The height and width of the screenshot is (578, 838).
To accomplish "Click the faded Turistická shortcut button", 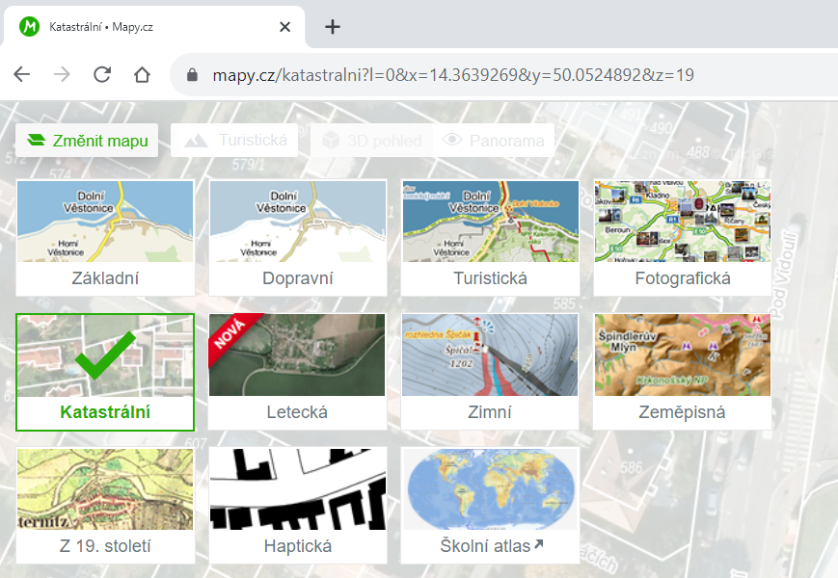I will point(234,141).
